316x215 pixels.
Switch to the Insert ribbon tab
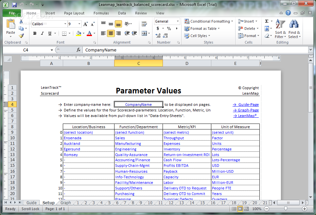(x=50, y=13)
